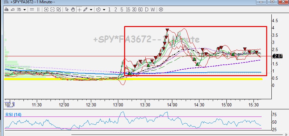
Task: Switch chart to weekly W interval
Action: [x=153, y=9]
